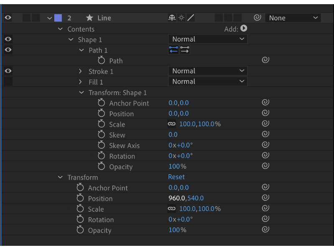The height and width of the screenshot is (250, 334).
Task: Enable Fill 1 visibility box
Action: tap(8, 82)
